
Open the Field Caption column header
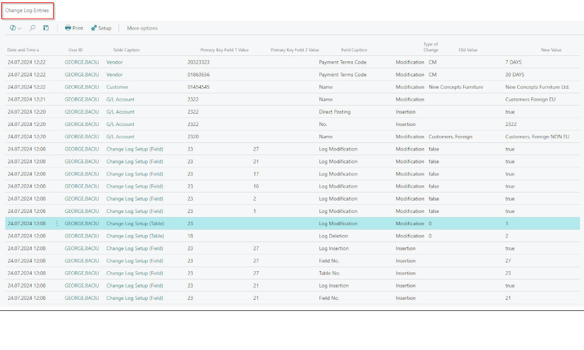point(354,50)
